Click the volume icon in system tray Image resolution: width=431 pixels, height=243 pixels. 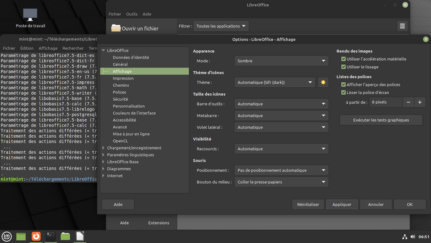coord(413,237)
